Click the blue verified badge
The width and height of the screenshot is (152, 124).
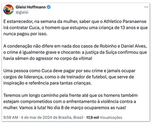pos(49,7)
